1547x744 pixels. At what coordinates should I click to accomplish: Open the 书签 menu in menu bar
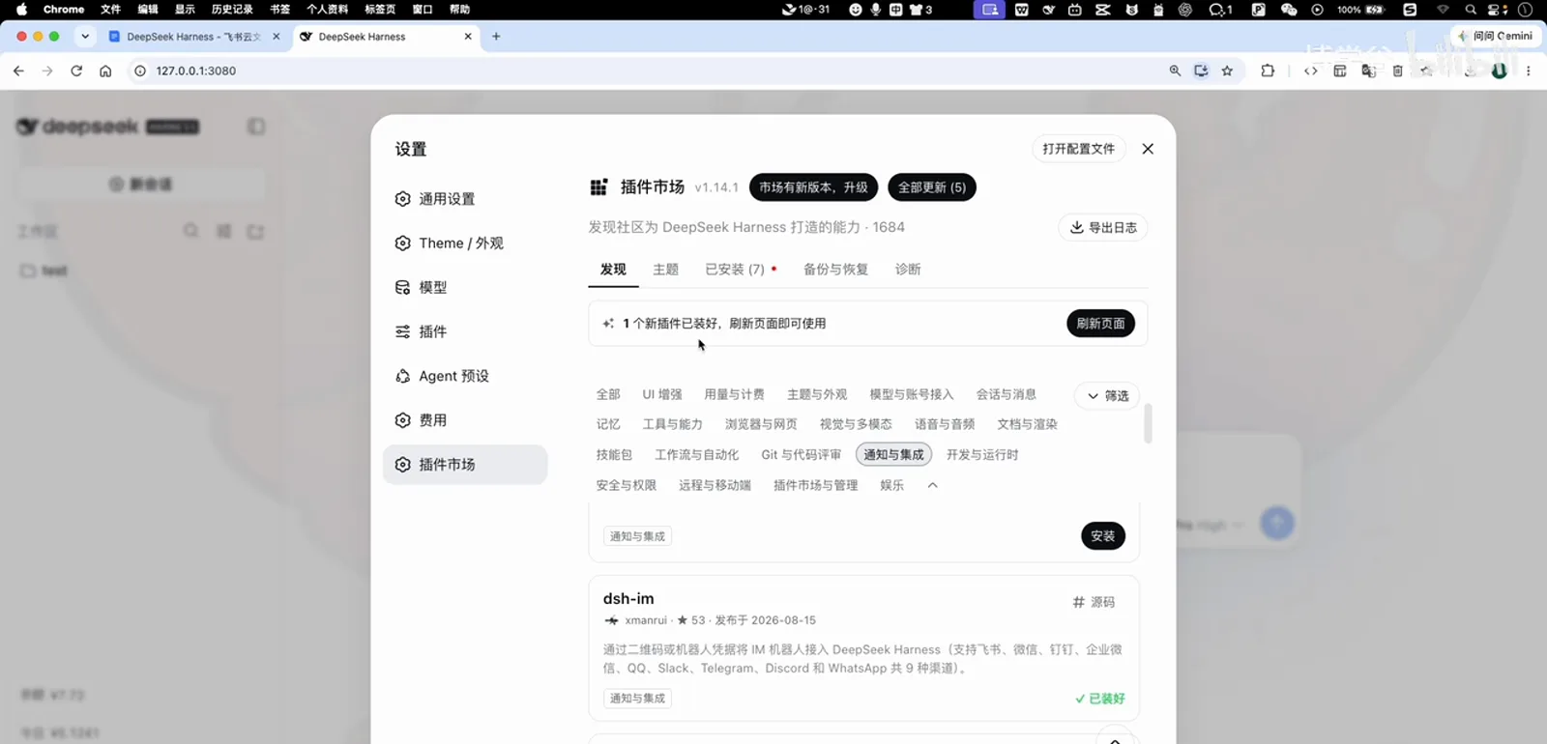click(279, 10)
